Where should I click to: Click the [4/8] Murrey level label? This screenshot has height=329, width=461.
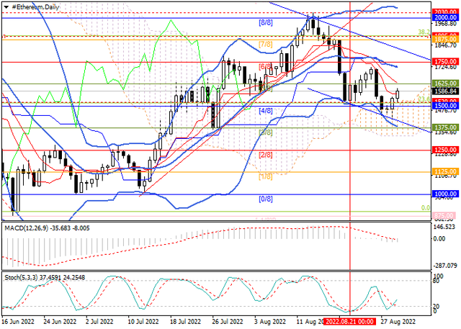coord(265,110)
